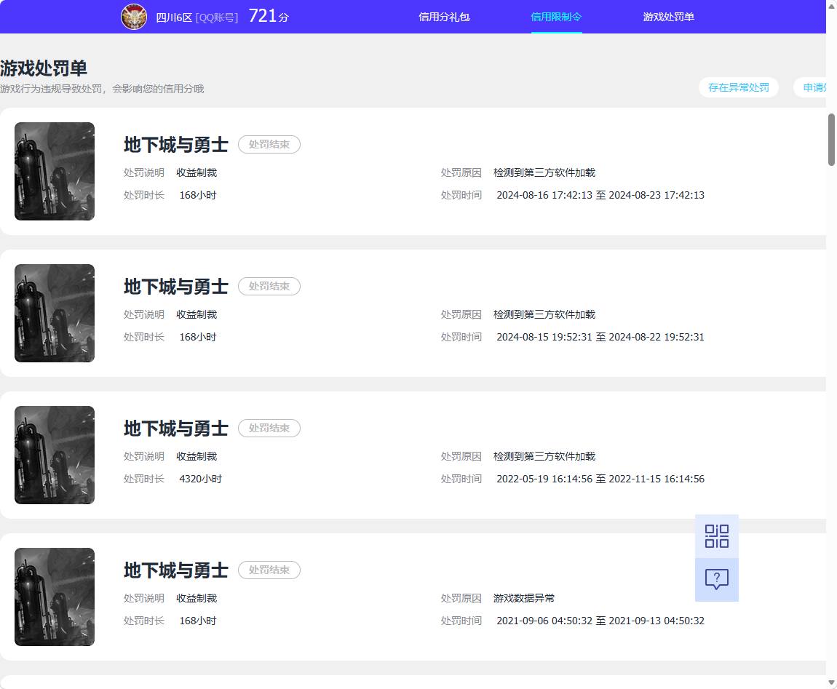Click the 721分 credit score
Screen dimensions: 837x689
269,16
